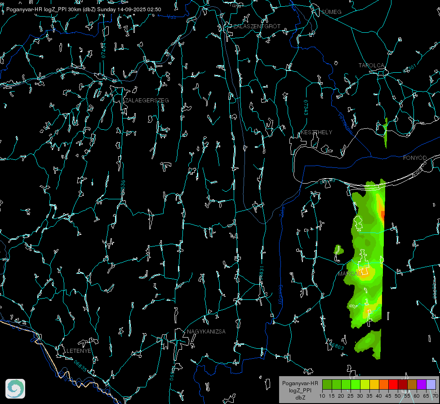Click the ZALASZENTGRÓT town label
This screenshot has width=440, height=404.
click(x=257, y=26)
